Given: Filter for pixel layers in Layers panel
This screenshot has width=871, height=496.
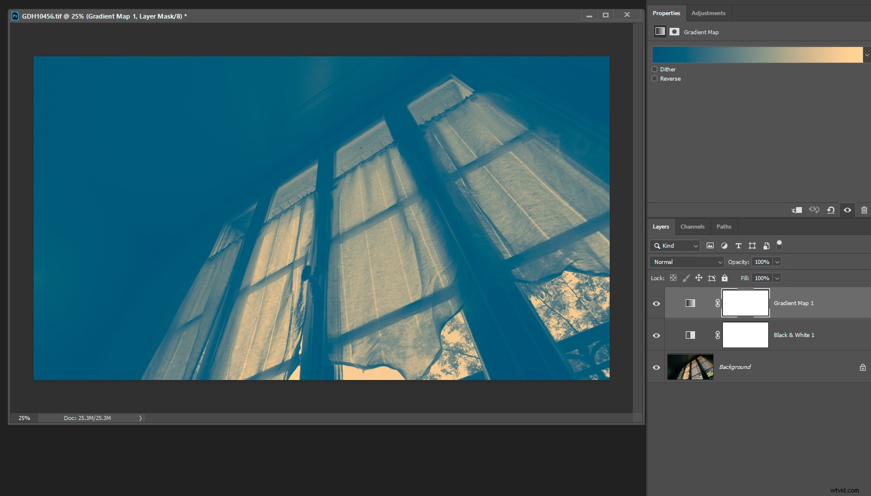Looking at the screenshot, I should tap(710, 245).
